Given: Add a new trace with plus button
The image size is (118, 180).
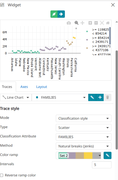Looking at the screenshot, I should (100, 98).
